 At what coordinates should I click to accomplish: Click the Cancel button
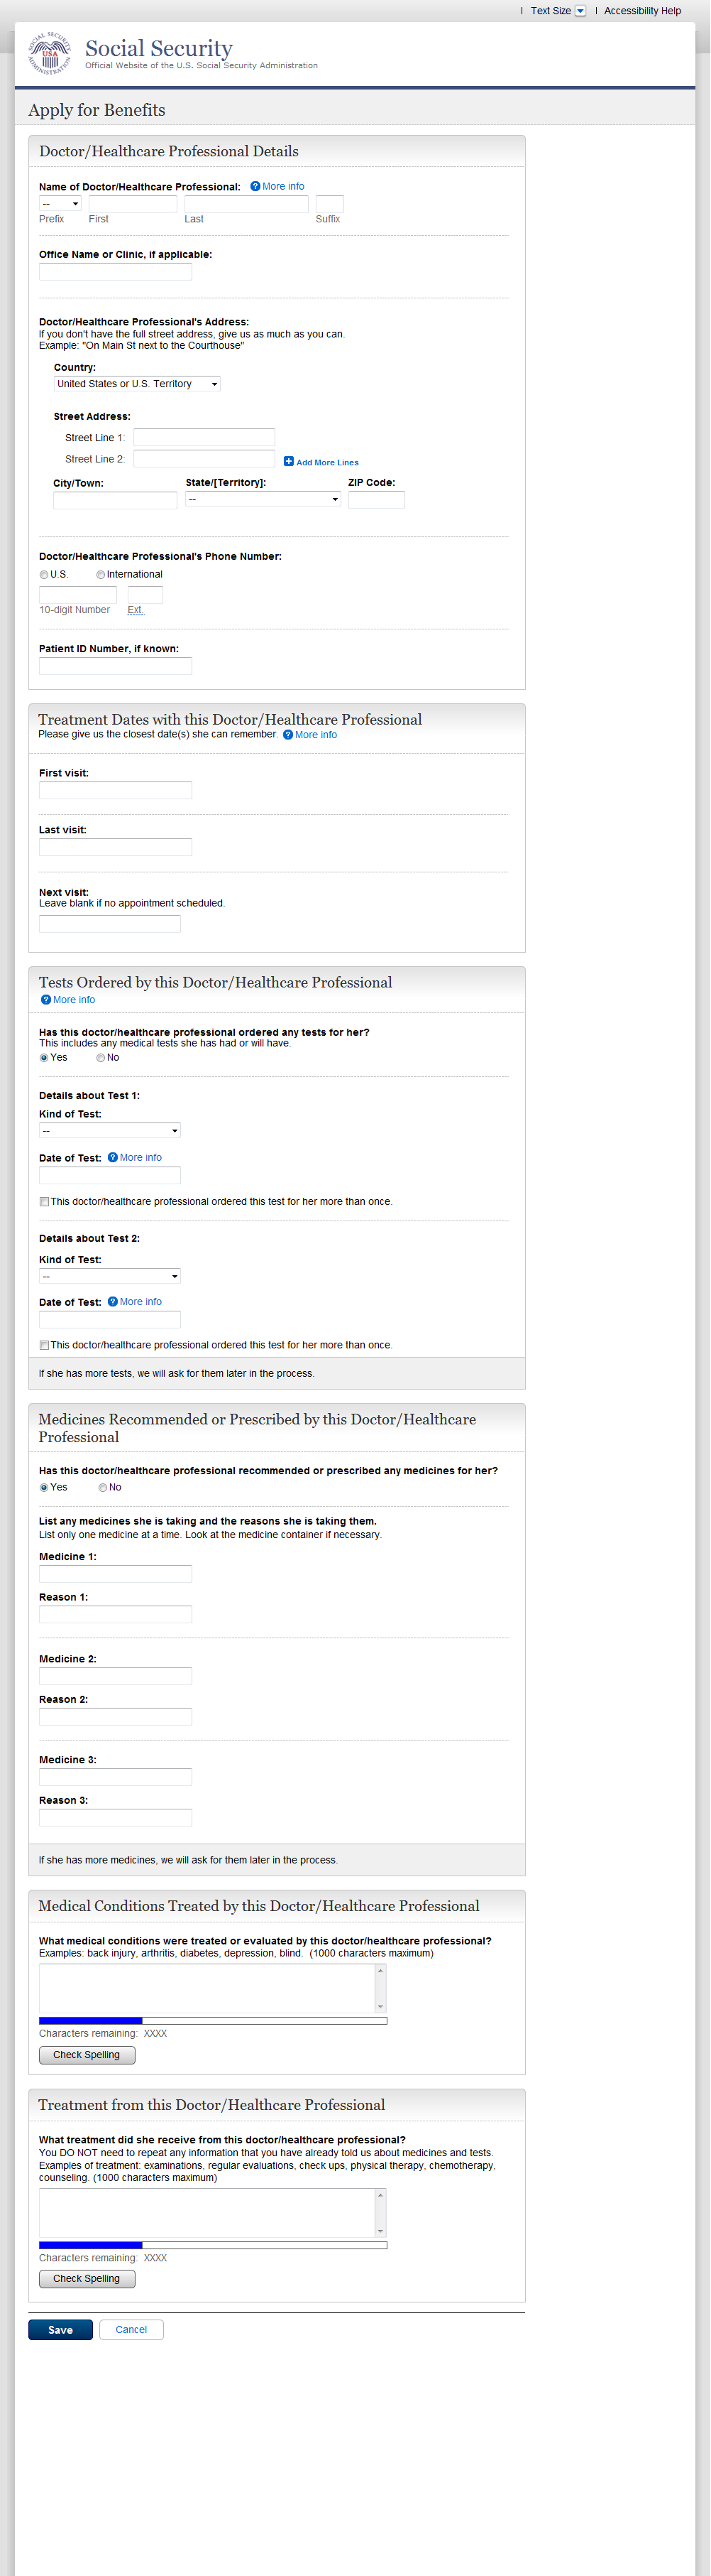click(x=131, y=2330)
